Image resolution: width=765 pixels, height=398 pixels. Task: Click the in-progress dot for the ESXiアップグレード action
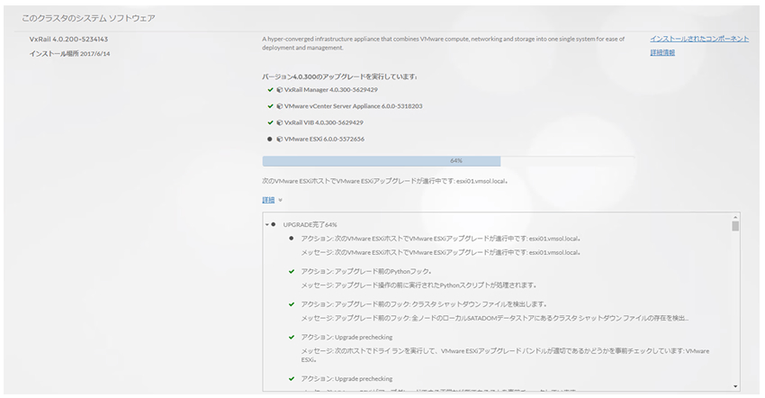[292, 239]
